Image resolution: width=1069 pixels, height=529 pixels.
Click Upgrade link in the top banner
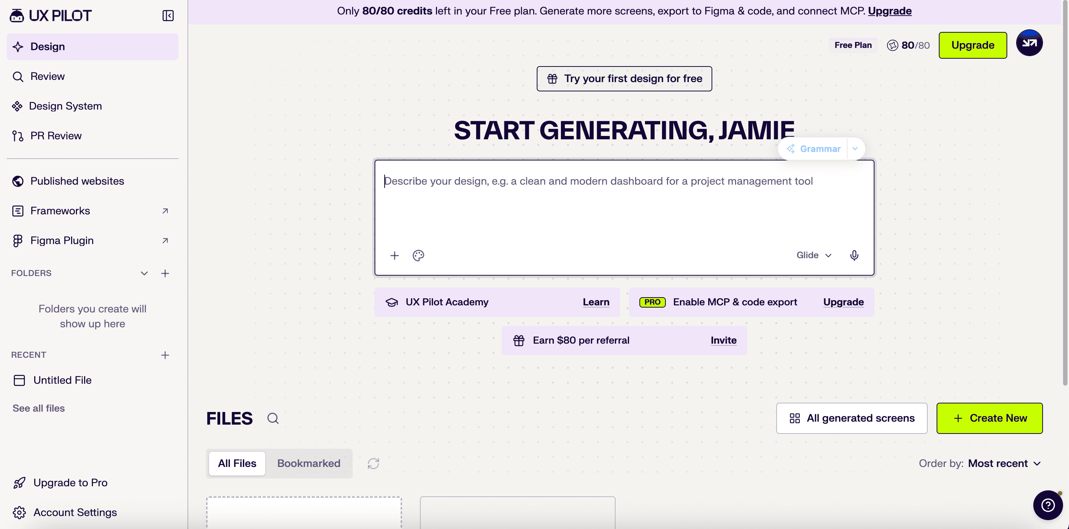pos(890,11)
